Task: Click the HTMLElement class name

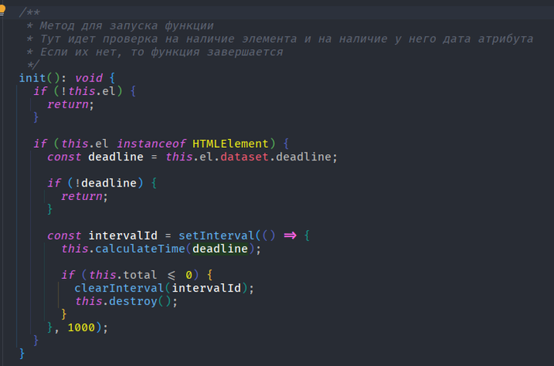Action: tap(233, 143)
